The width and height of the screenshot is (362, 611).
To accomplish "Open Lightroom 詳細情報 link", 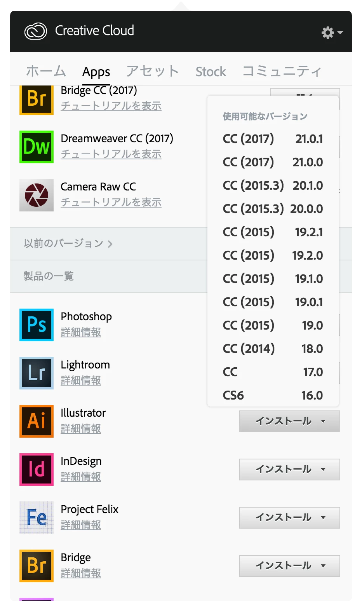I will (x=81, y=381).
